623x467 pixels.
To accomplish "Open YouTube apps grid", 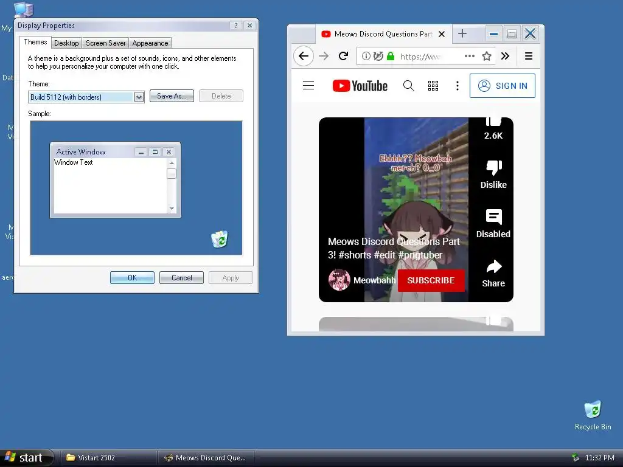I will pyautogui.click(x=433, y=86).
